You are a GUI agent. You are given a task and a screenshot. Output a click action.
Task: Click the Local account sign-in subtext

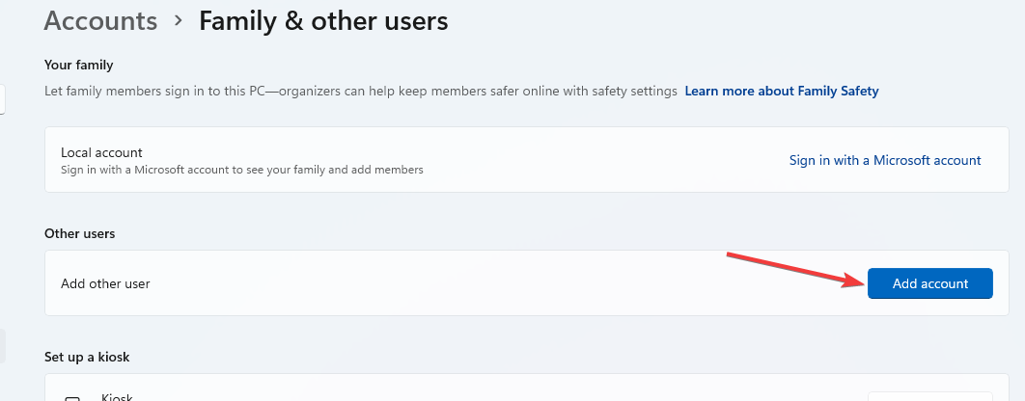(241, 170)
